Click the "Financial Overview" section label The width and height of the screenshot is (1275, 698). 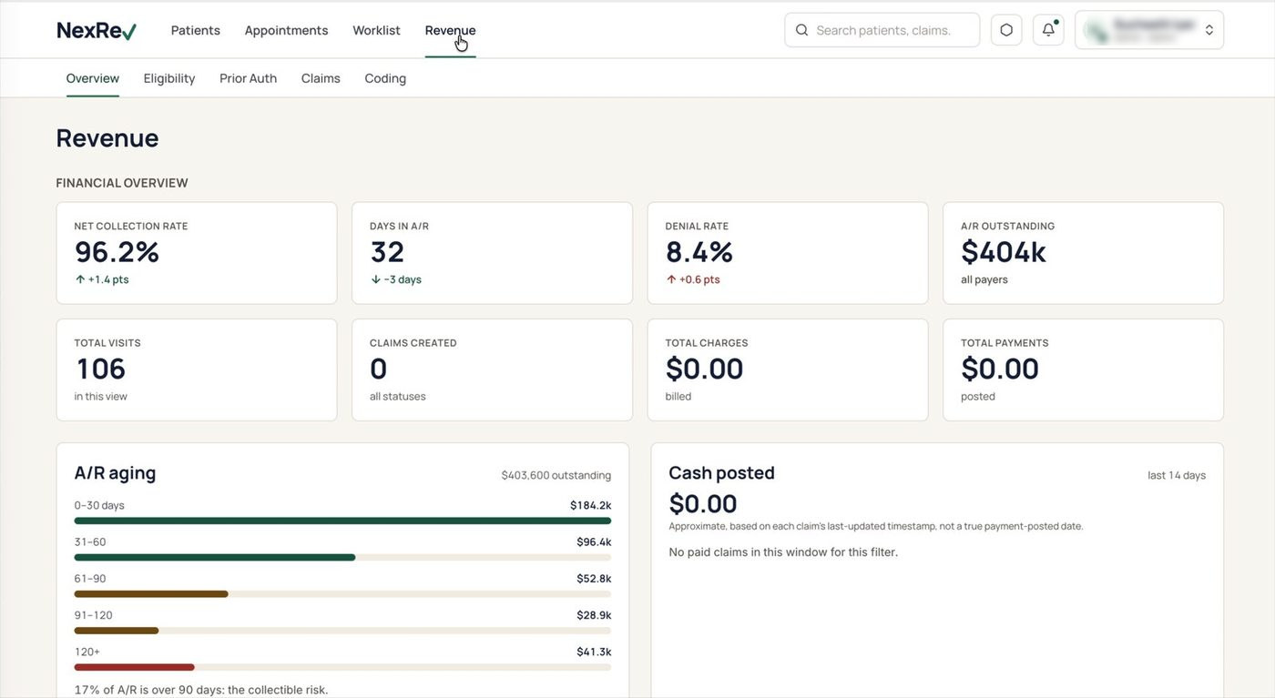[122, 183]
